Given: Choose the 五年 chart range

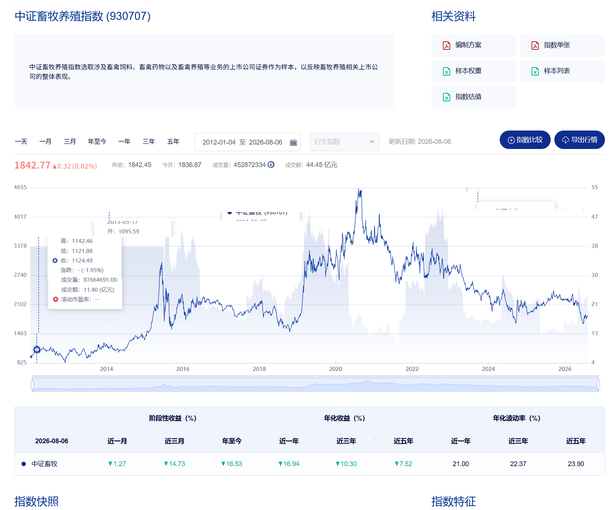Looking at the screenshot, I should pos(173,142).
